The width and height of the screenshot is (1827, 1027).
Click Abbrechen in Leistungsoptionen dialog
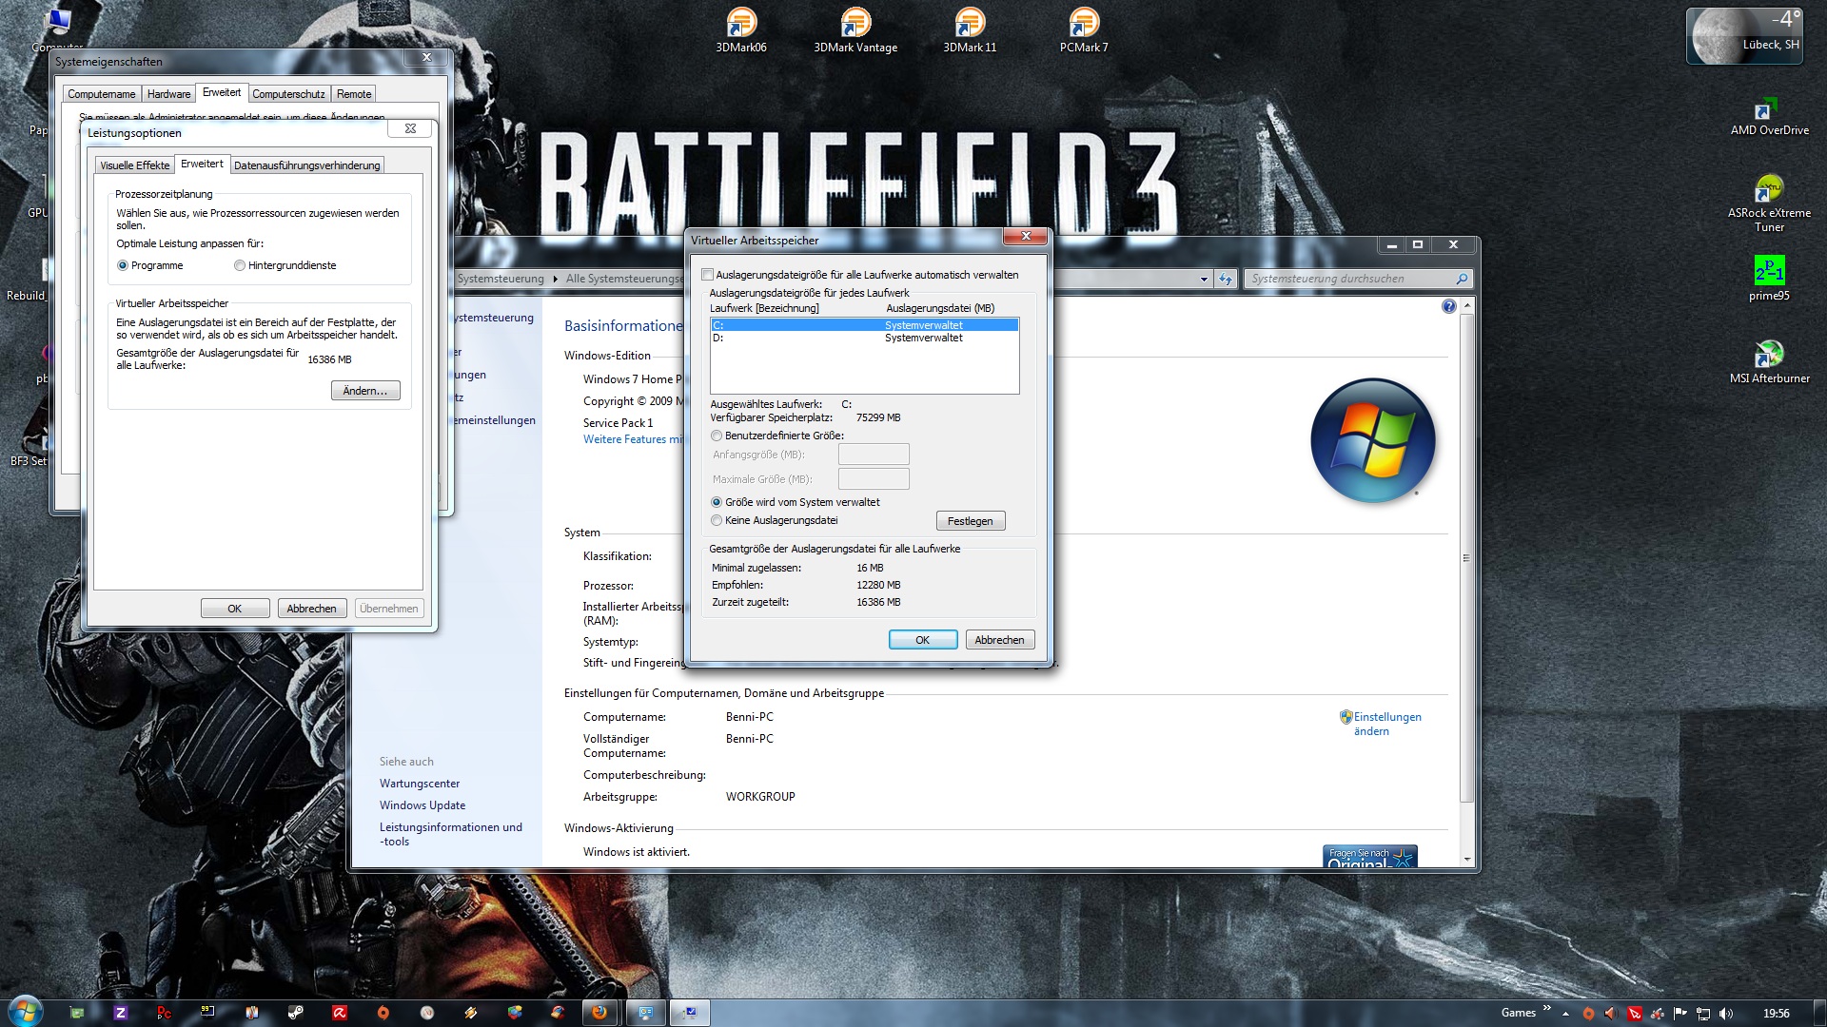click(x=311, y=609)
